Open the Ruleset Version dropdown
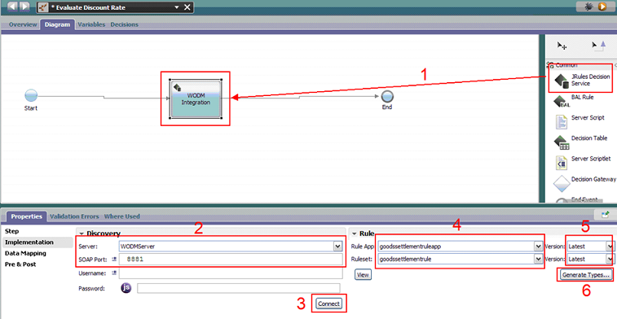 click(x=610, y=259)
